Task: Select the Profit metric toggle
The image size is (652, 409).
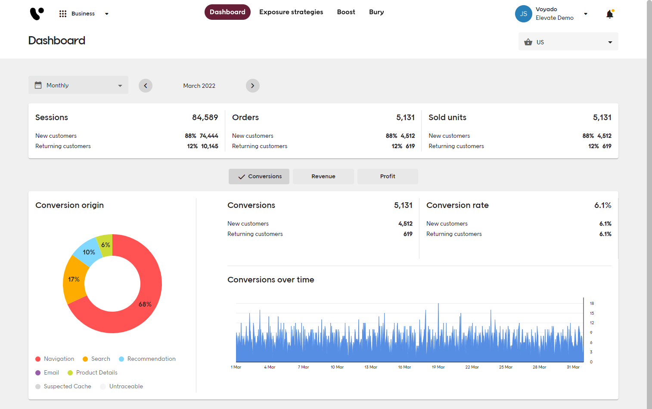Action: (388, 177)
